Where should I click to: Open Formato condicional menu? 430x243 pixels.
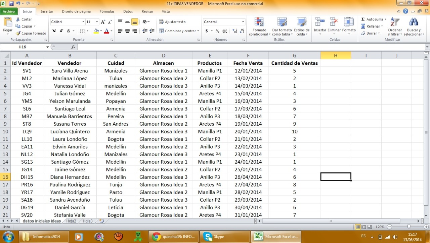pos(259,26)
